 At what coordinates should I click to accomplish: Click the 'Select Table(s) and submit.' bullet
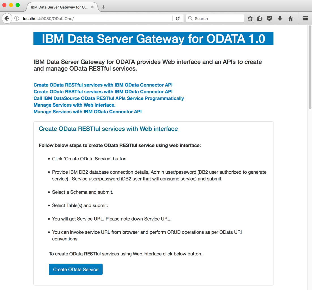pos(80,205)
